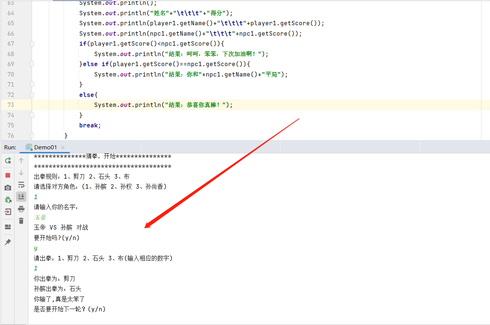Select the Demo01 run tab
The height and width of the screenshot is (325, 490).
pyautogui.click(x=45, y=147)
